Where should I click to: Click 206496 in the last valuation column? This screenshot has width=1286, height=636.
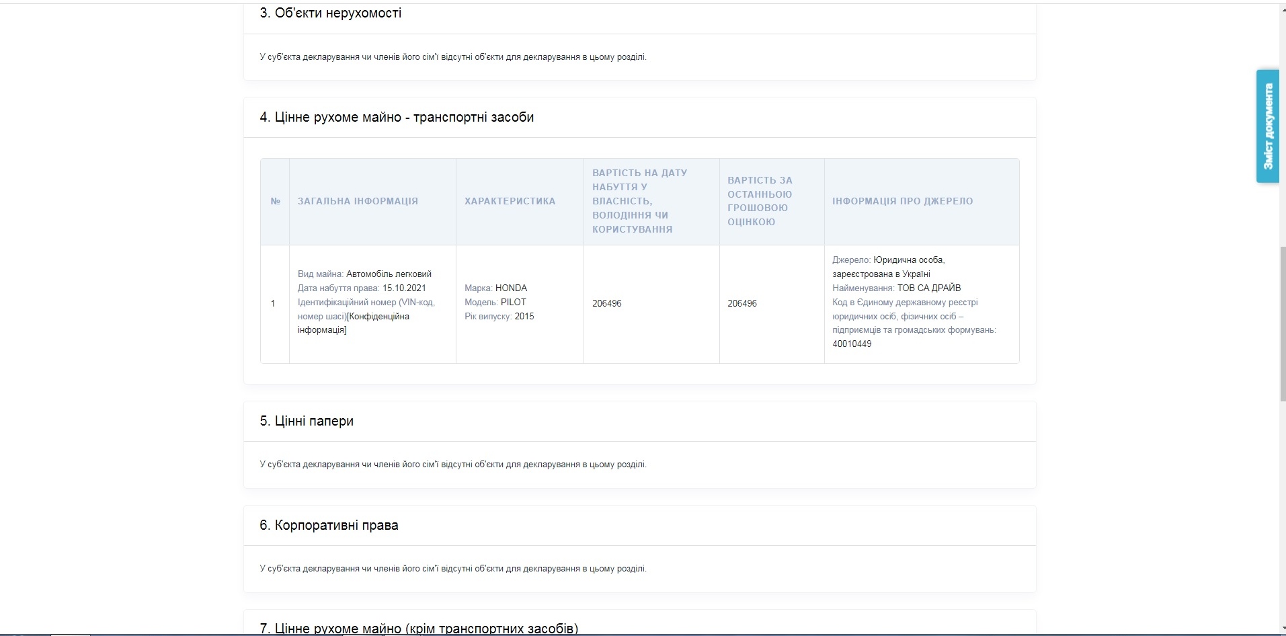click(x=742, y=303)
